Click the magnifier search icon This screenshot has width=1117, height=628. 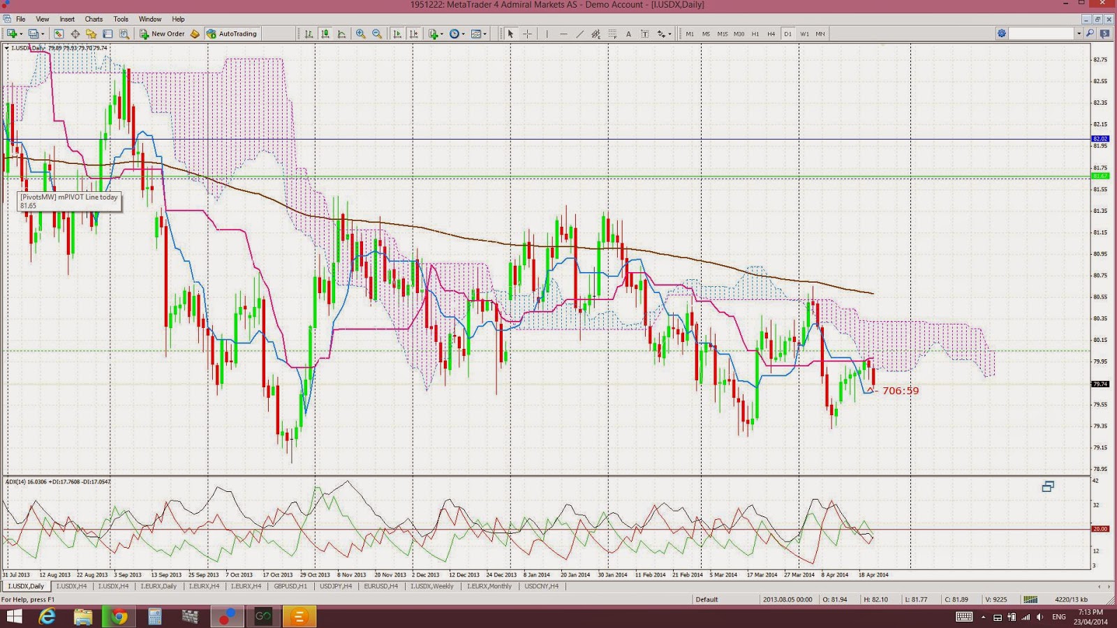1090,33
